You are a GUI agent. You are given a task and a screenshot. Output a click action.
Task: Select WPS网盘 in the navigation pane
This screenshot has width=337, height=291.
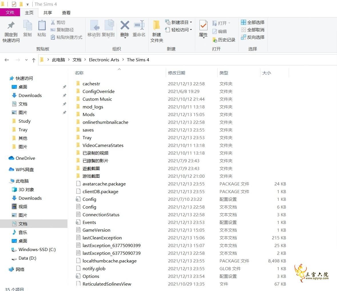pyautogui.click(x=21, y=169)
